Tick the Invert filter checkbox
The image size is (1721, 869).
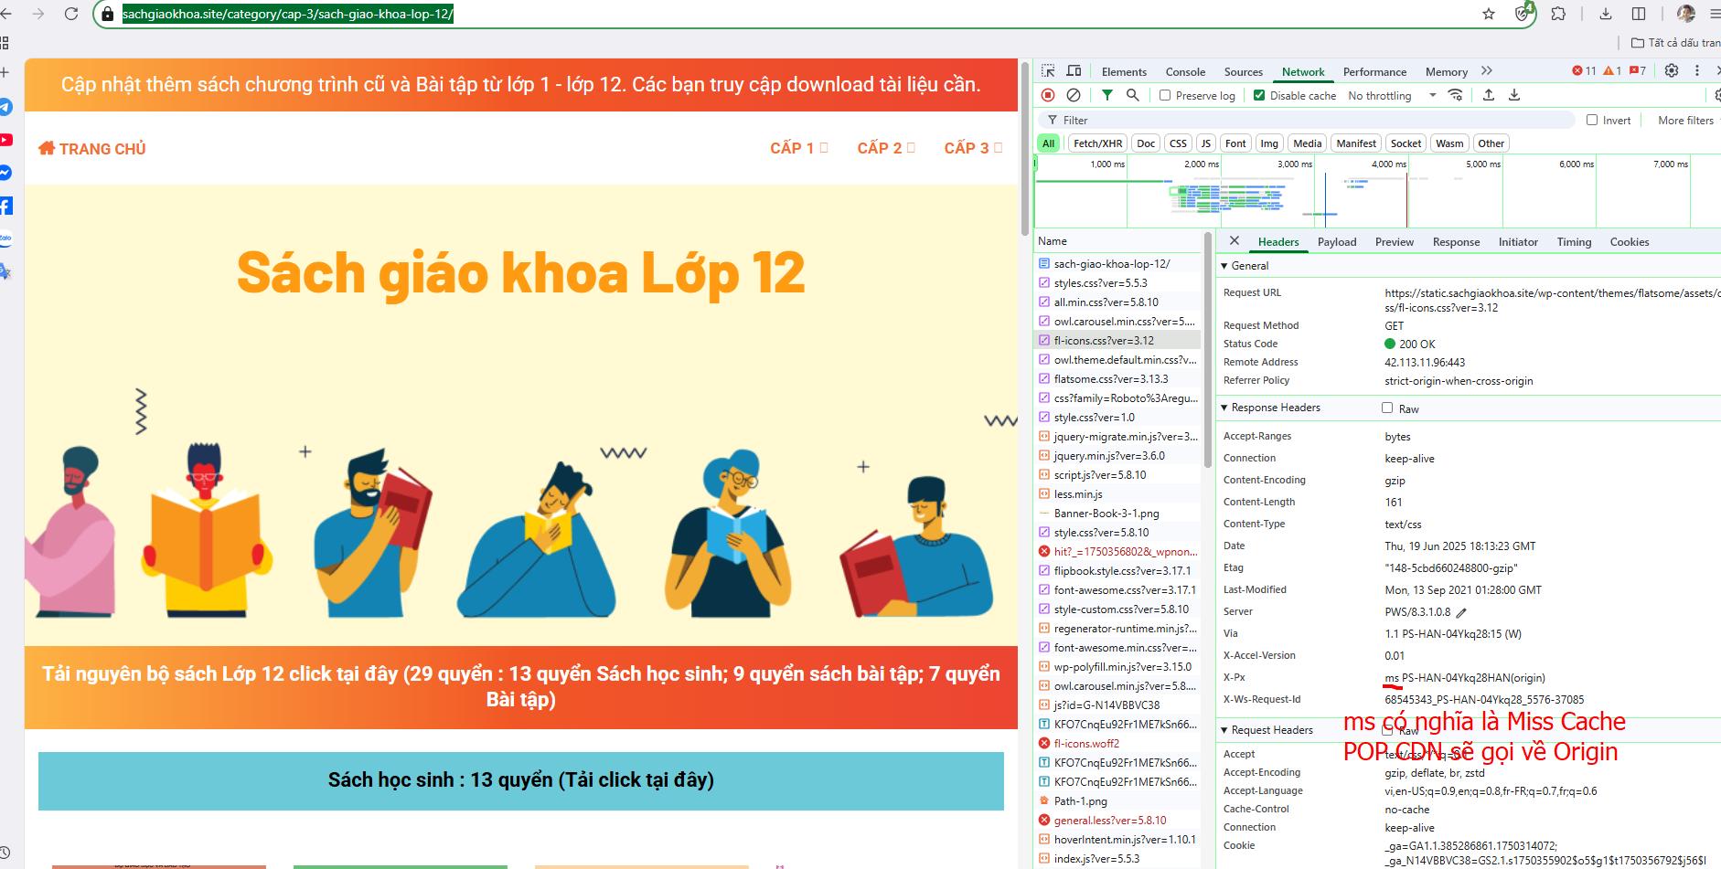pyautogui.click(x=1592, y=120)
